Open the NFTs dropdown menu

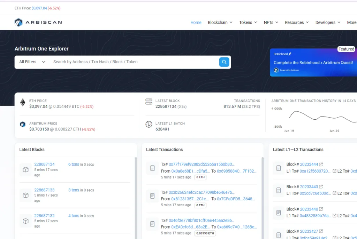(271, 23)
